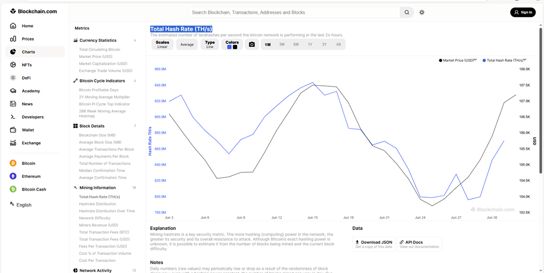Viewport: 544px width, 273px height.
Task: Select the 6M time range
Action: [x=296, y=45]
